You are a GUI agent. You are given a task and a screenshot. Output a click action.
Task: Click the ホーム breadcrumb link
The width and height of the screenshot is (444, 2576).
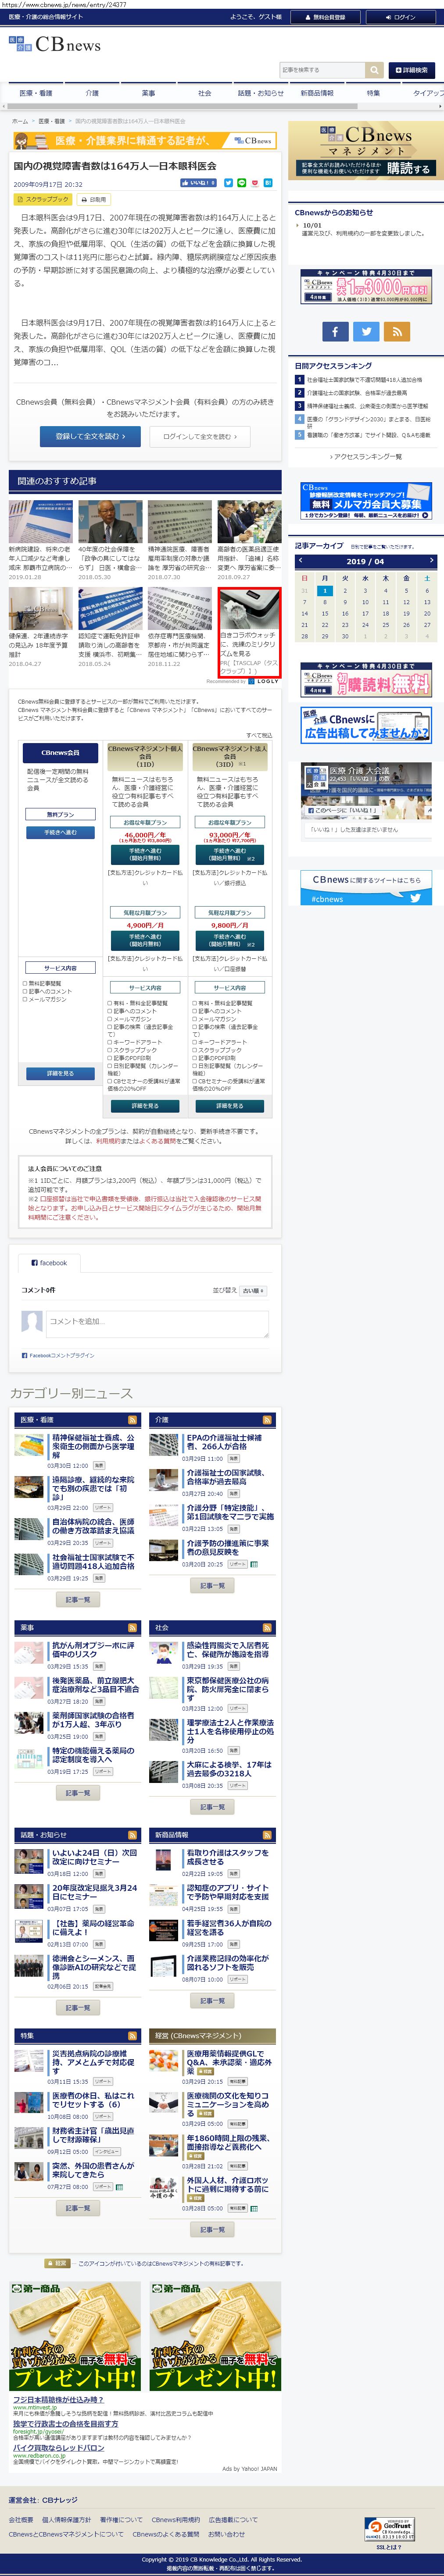pyautogui.click(x=20, y=121)
